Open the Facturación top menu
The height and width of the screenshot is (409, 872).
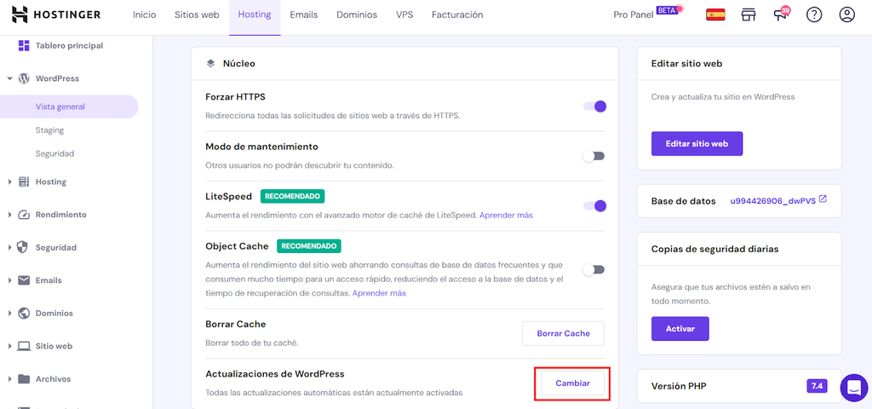[457, 15]
